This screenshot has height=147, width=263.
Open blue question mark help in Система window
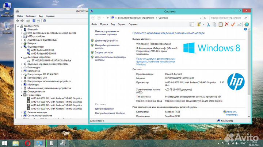(245, 29)
